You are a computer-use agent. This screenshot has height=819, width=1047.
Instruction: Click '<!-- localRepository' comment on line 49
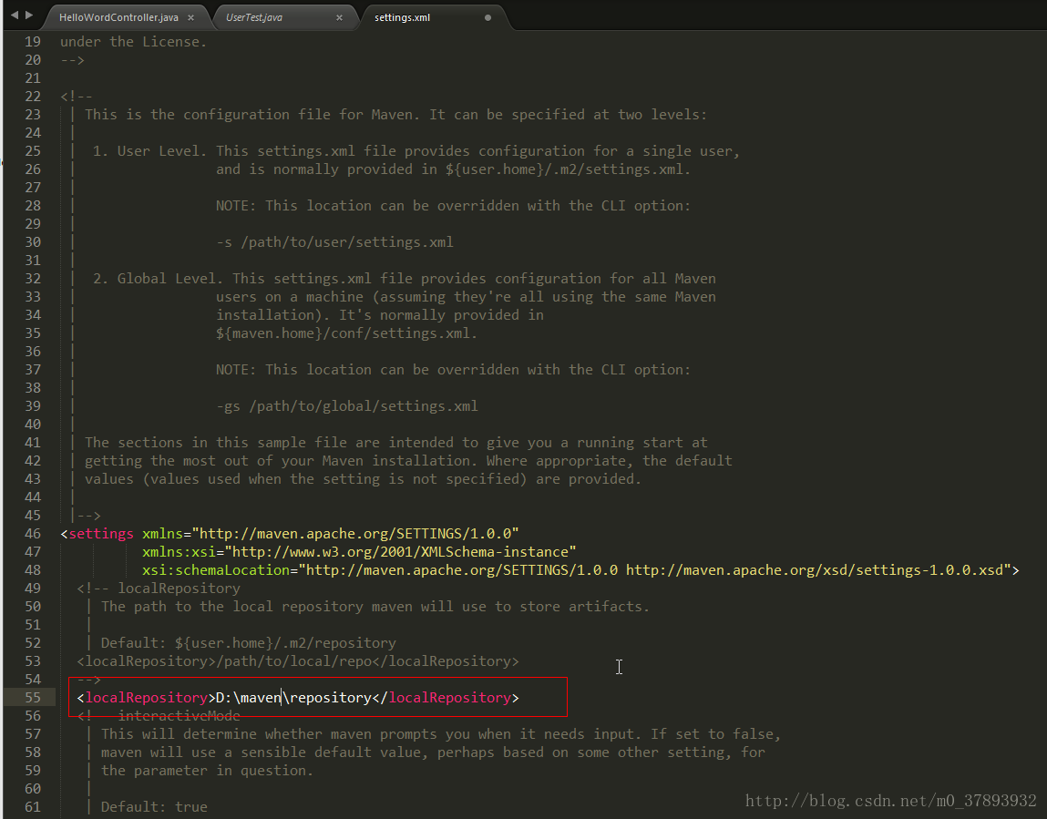pos(159,589)
